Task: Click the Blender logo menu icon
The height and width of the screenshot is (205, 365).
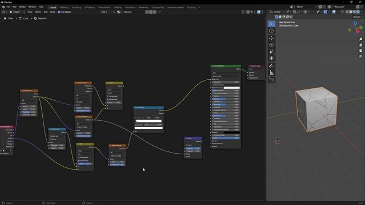Action: pyautogui.click(x=3, y=7)
